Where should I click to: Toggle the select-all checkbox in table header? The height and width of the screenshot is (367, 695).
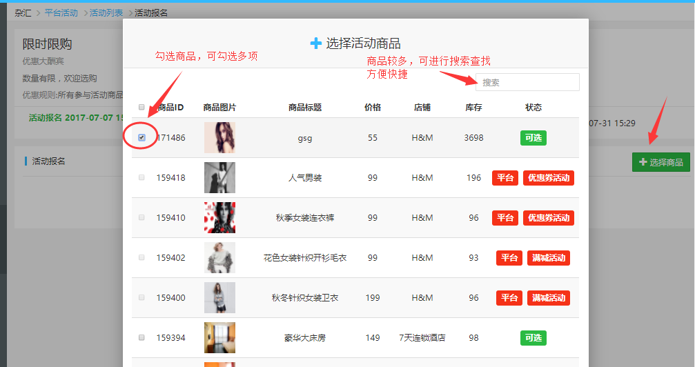(x=141, y=107)
